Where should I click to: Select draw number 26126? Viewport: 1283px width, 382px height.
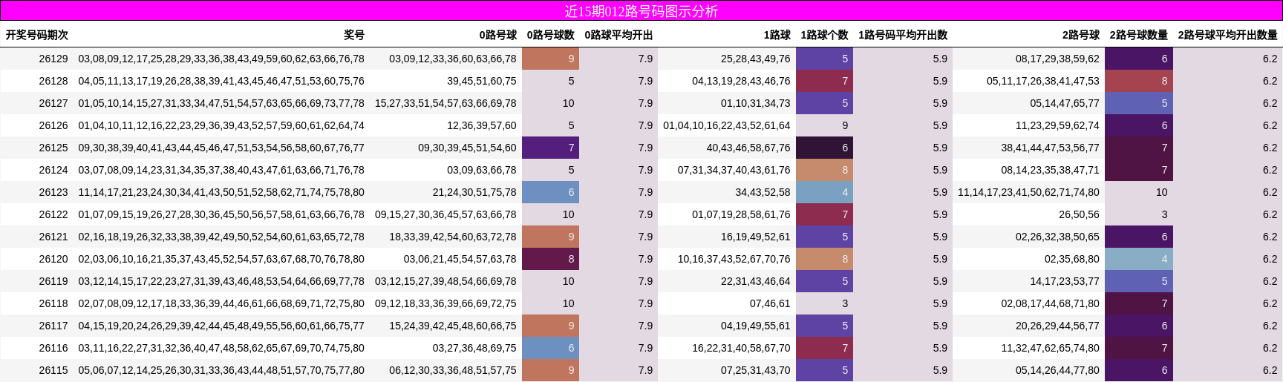(x=53, y=125)
